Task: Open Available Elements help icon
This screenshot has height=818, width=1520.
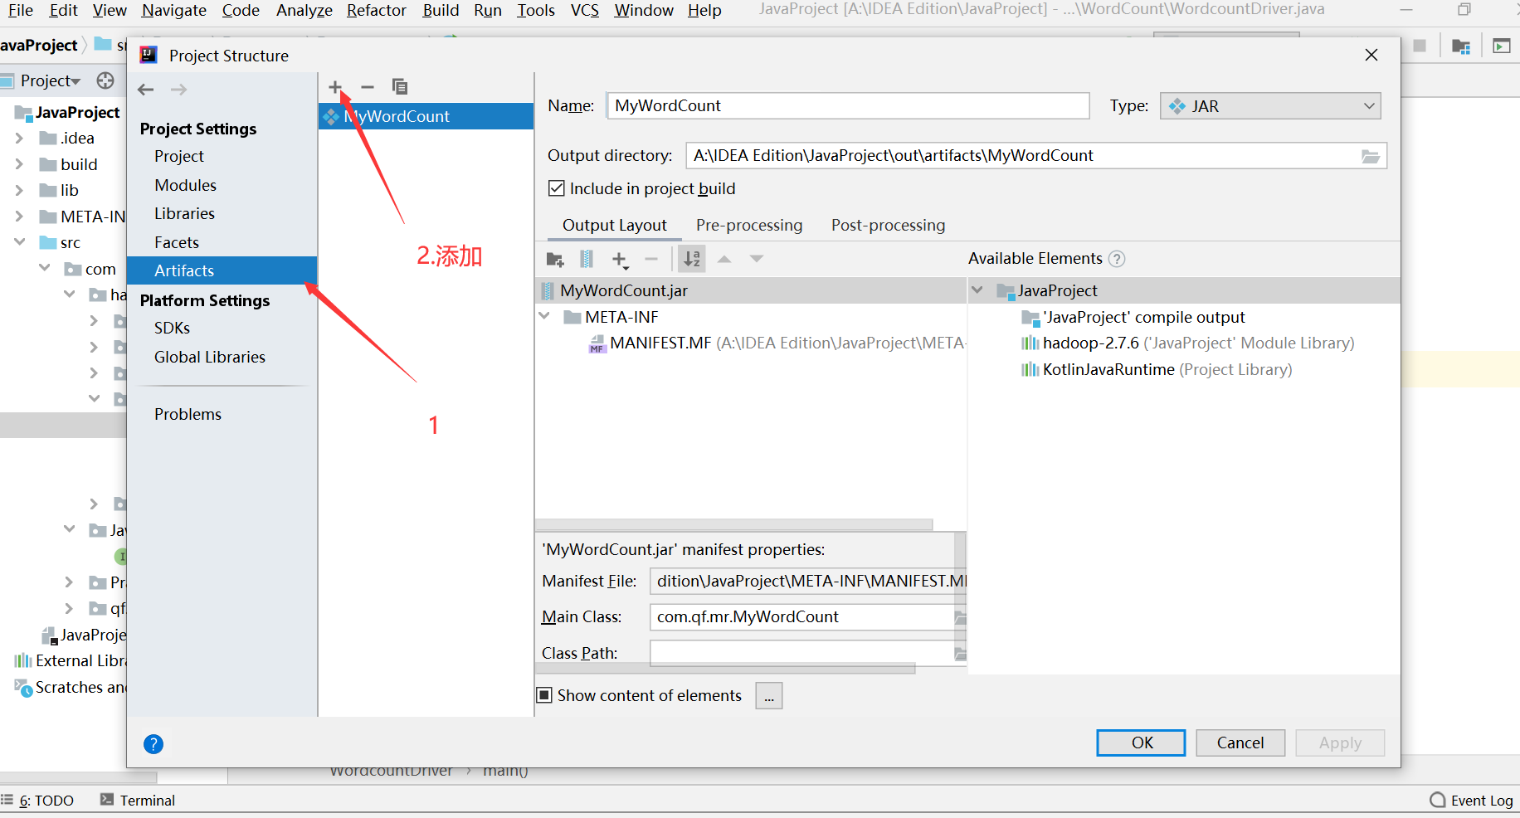Action: point(1117,259)
